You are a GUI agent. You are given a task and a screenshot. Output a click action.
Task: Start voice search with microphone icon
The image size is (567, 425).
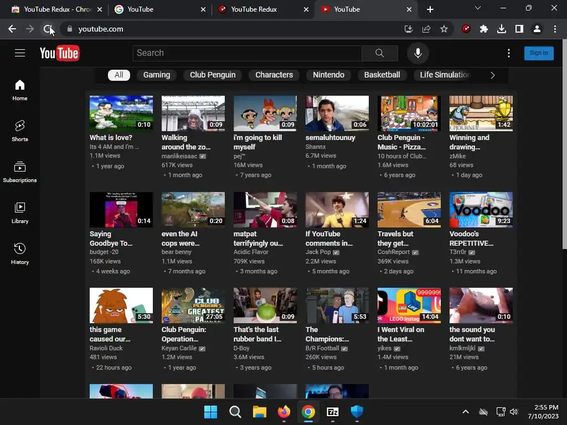point(417,53)
